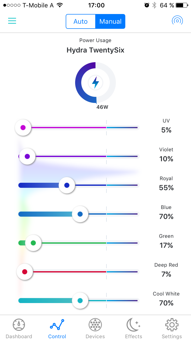Click the Blue slider handle
Viewport: 191px width, 340px height.
80,214
